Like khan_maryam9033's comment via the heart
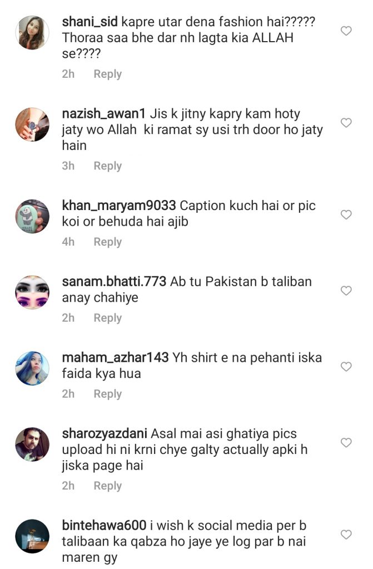The image size is (373, 569). click(x=346, y=214)
